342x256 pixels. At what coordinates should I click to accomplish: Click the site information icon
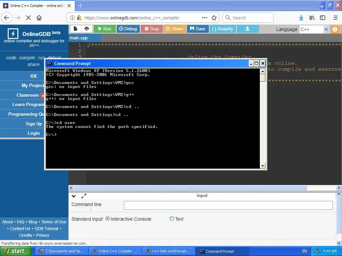point(72,18)
